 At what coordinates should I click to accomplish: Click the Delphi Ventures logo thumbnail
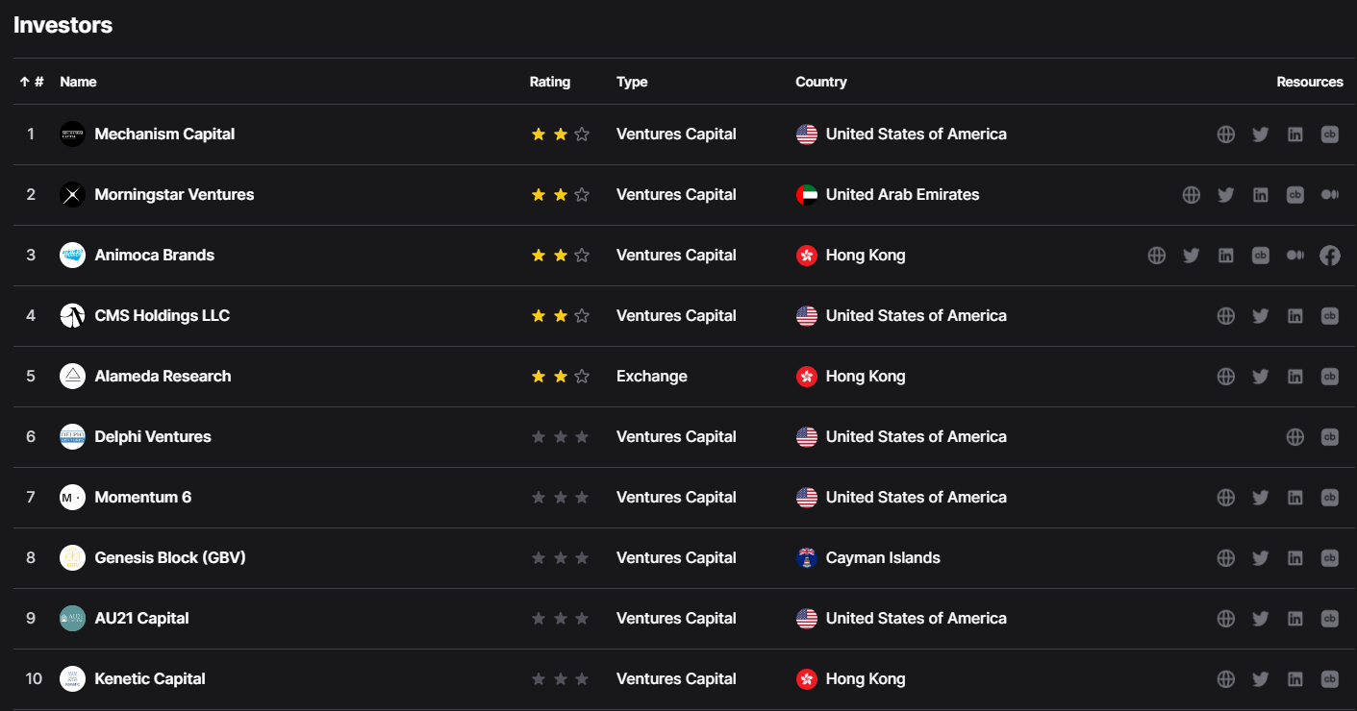72,437
